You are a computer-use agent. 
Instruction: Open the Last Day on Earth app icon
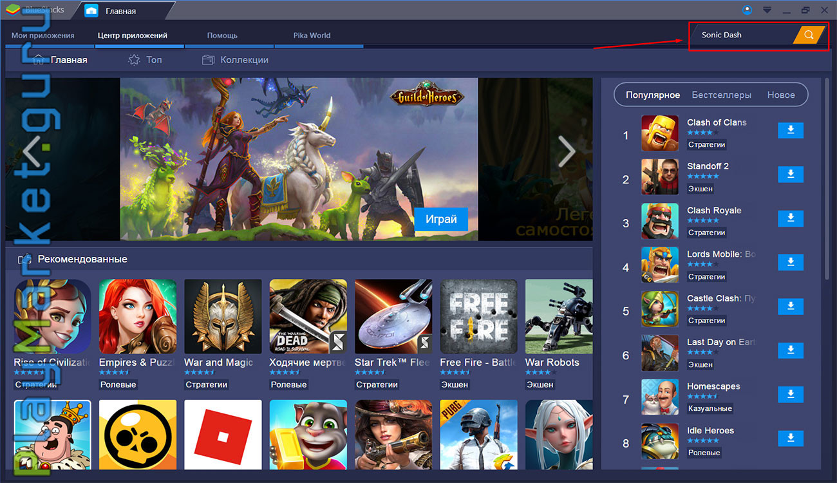(x=660, y=353)
